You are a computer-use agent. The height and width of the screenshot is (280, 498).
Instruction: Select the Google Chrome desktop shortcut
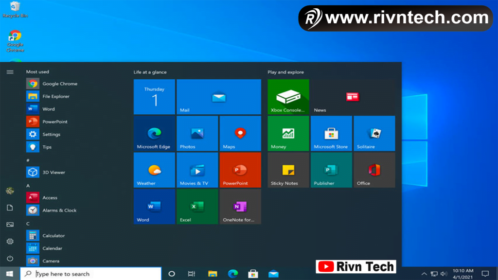coord(15,41)
